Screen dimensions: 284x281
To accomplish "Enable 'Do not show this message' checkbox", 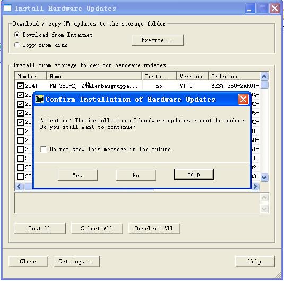I will pyautogui.click(x=44, y=150).
